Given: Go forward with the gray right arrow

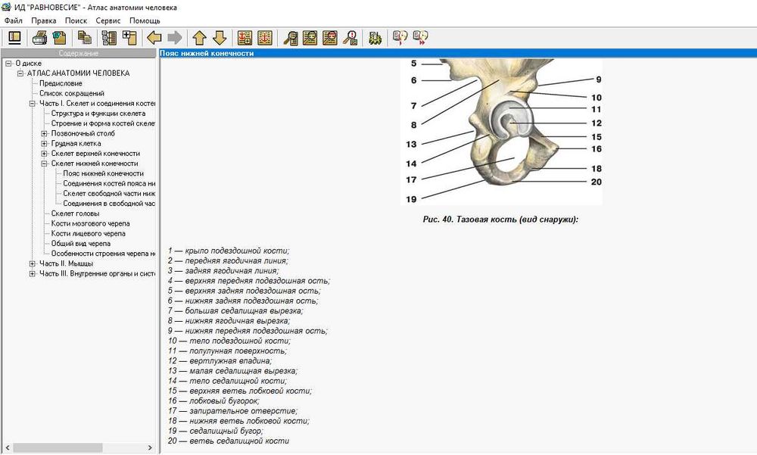Looking at the screenshot, I should [174, 37].
